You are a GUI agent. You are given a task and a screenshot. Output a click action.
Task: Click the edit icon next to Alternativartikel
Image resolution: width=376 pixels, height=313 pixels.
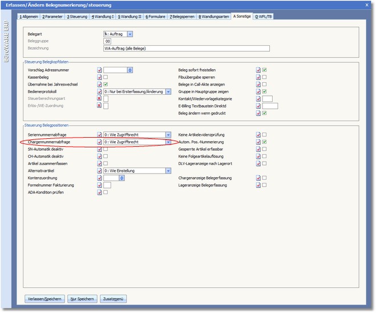coord(99,170)
